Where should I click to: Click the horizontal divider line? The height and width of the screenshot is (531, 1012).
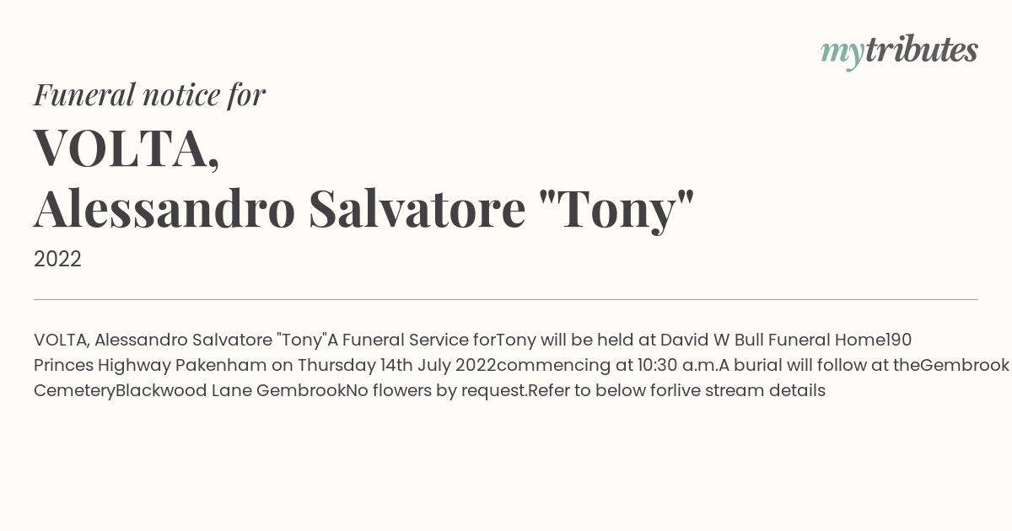(x=506, y=299)
